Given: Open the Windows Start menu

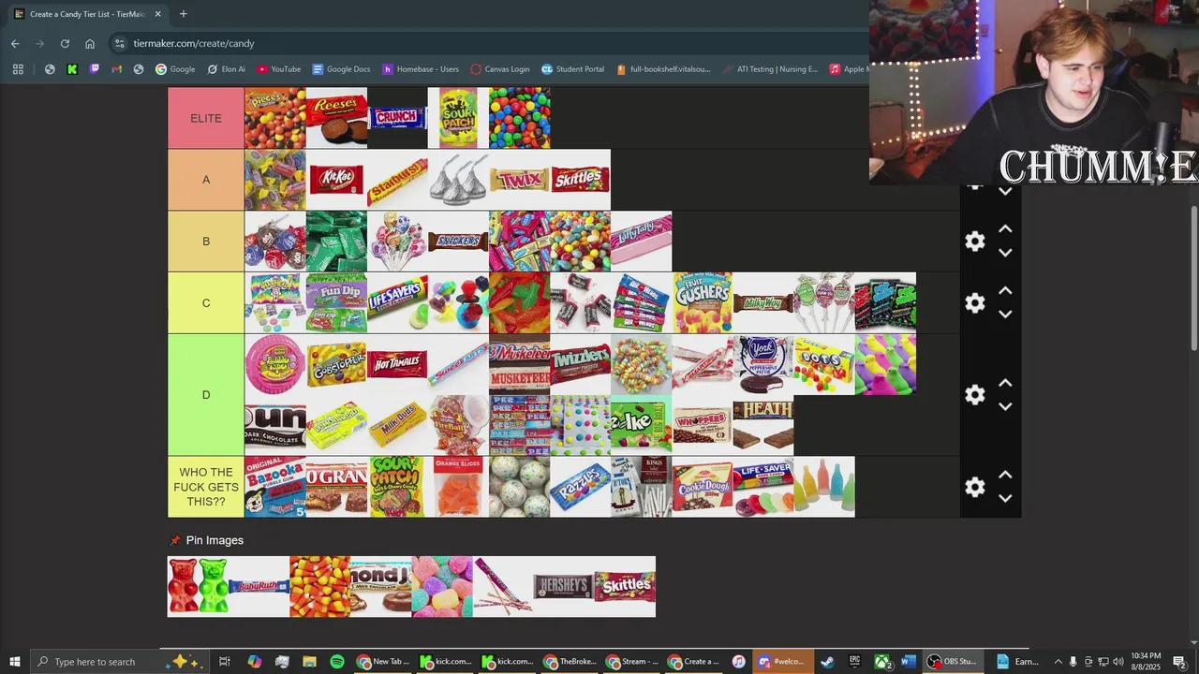Looking at the screenshot, I should [15, 662].
